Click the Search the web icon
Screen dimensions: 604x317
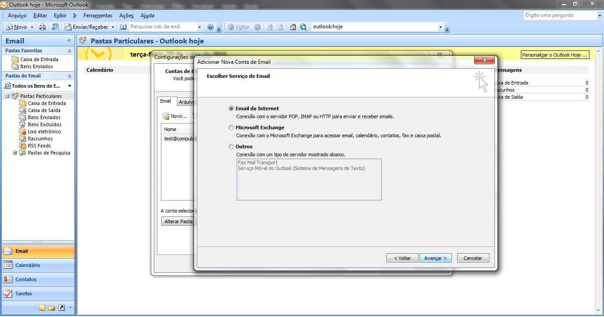coord(303,27)
